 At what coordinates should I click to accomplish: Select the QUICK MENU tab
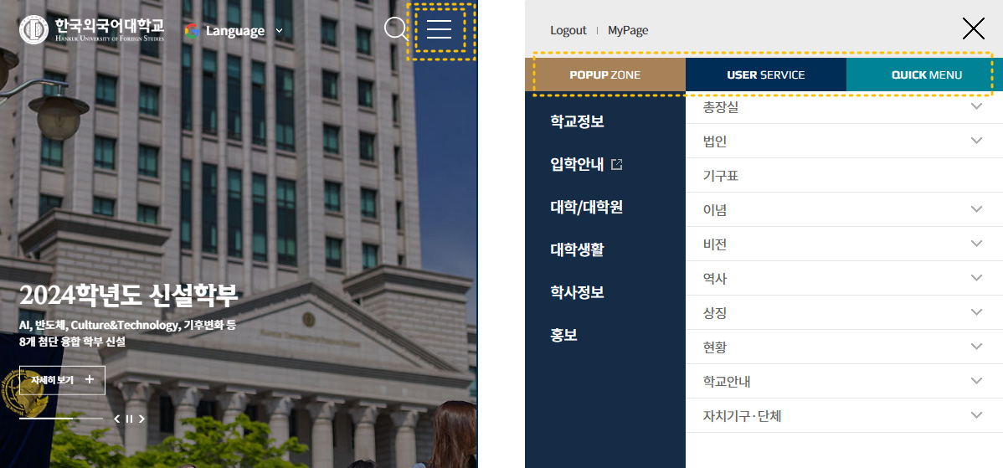(x=926, y=75)
